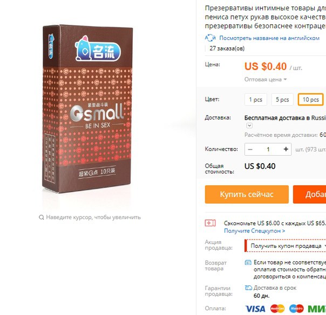Open the Получить купон продавца dropdown

coord(286,246)
